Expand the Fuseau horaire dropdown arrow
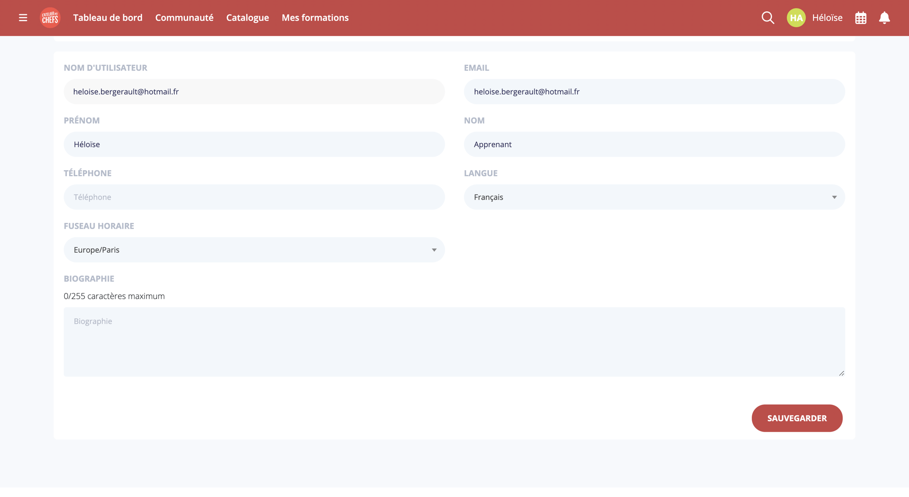Image resolution: width=909 pixels, height=497 pixels. coord(434,250)
